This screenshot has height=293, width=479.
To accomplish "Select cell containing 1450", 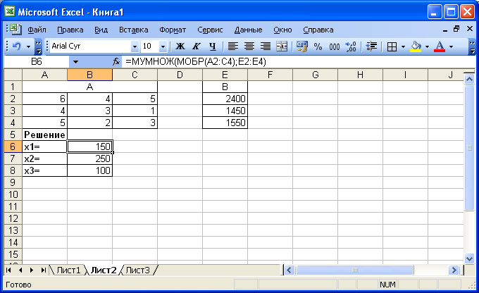I will tap(225, 111).
